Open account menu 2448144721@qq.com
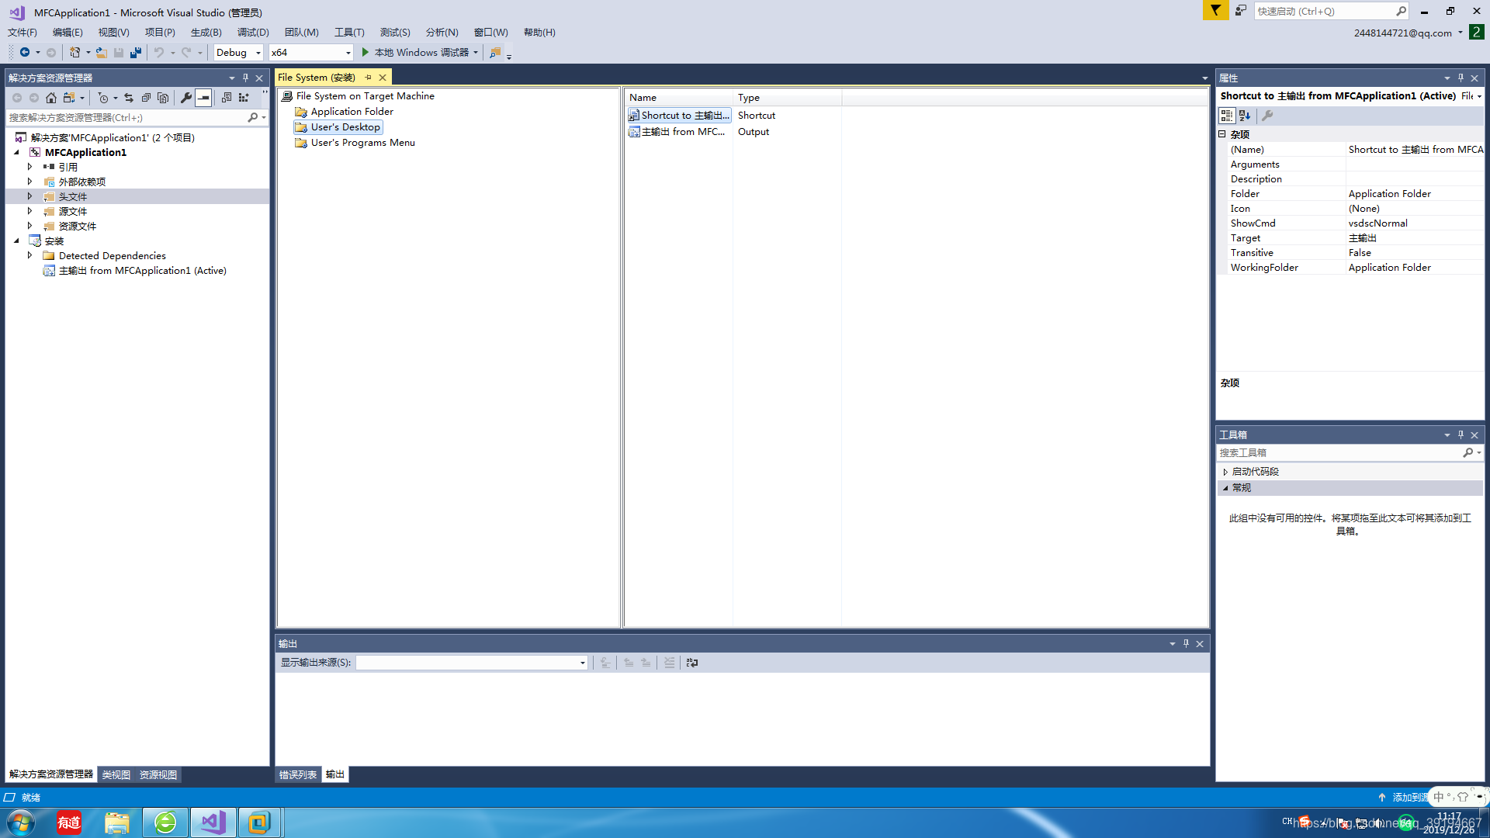1490x838 pixels. tap(1407, 33)
